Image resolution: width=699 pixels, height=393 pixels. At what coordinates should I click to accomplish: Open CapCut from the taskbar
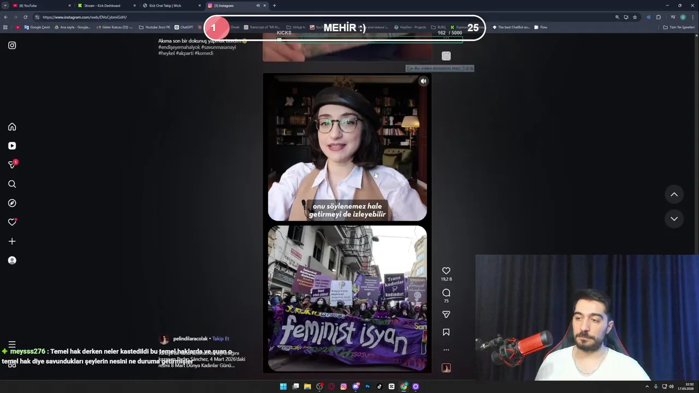tap(392, 386)
